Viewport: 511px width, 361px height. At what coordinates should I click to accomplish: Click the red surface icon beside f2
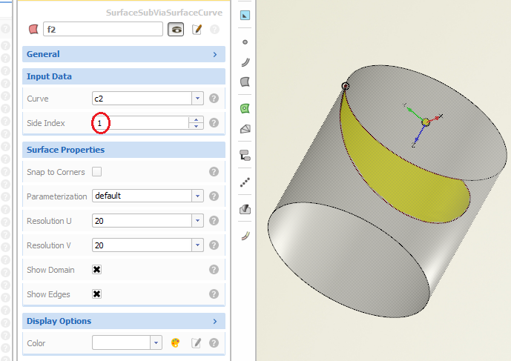pyautogui.click(x=33, y=30)
